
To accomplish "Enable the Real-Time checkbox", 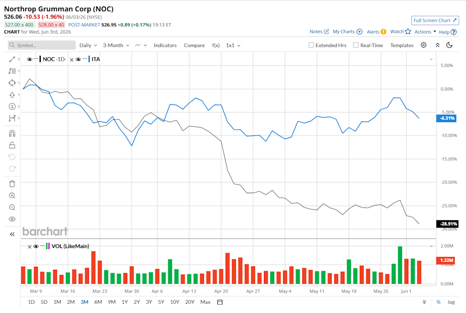I will [x=356, y=45].
